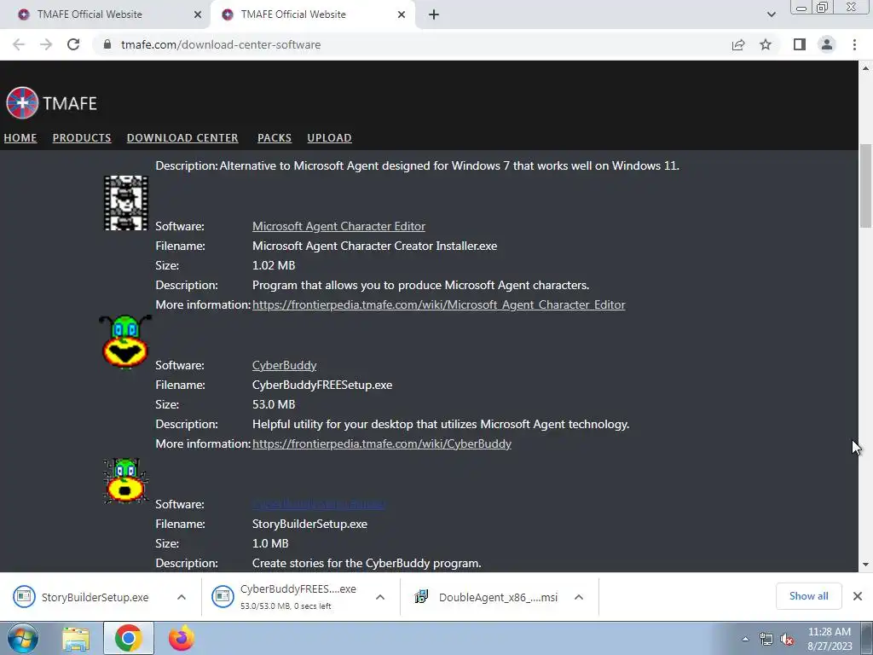Viewport: 873px width, 655px height.
Task: Close the active TMAFE tab
Action: coord(402,14)
